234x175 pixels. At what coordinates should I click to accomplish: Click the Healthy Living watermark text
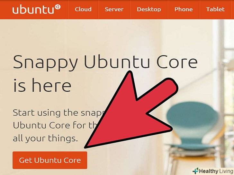tap(216, 171)
